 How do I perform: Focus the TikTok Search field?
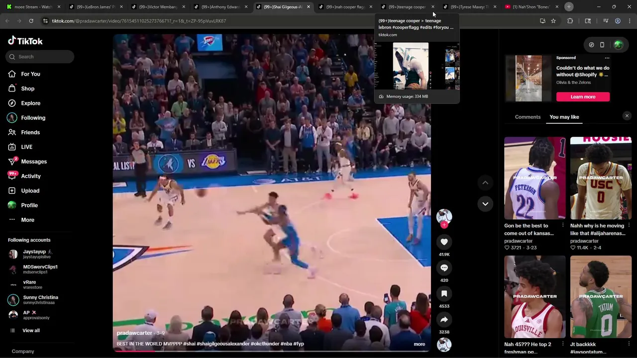tap(40, 57)
